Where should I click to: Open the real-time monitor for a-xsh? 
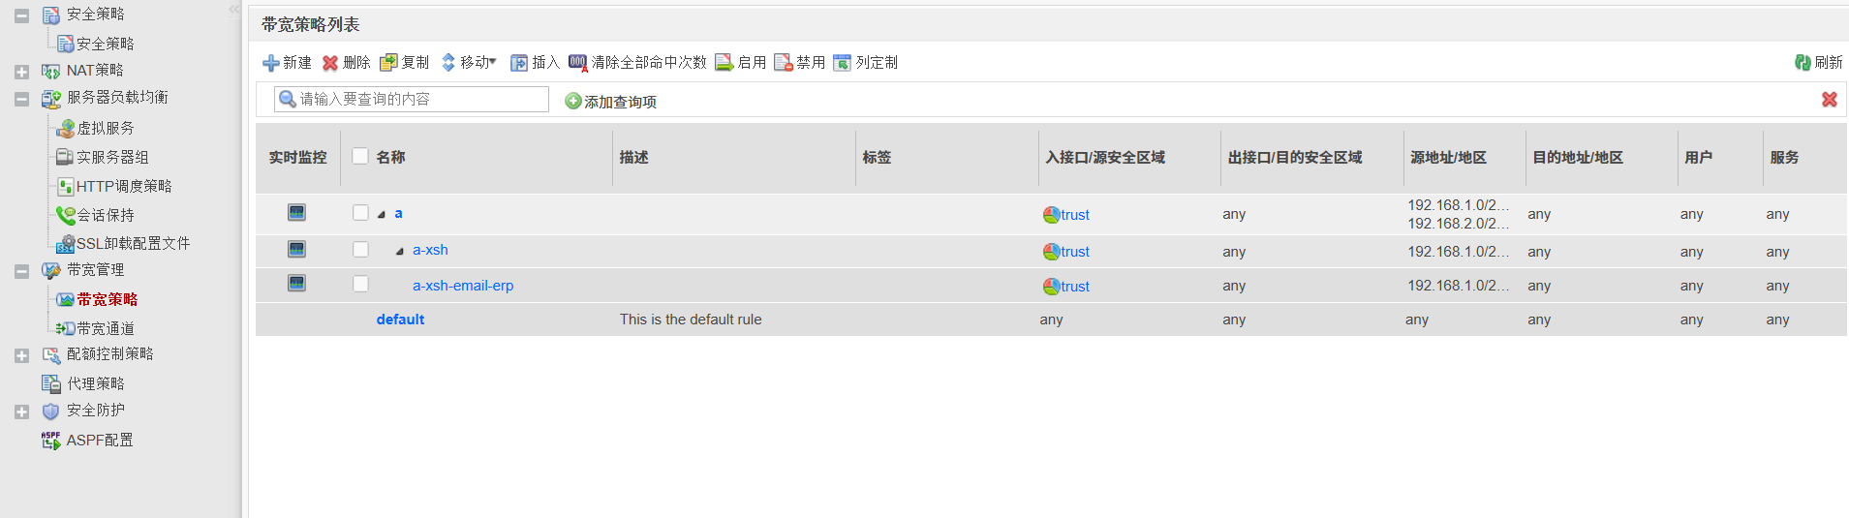pos(297,249)
